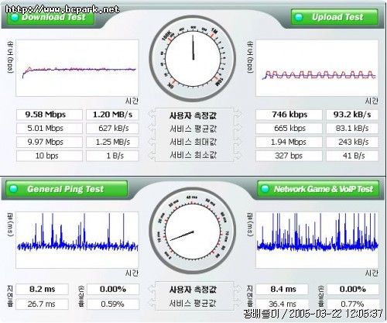Click the cyan light on Download Test

click(15, 18)
